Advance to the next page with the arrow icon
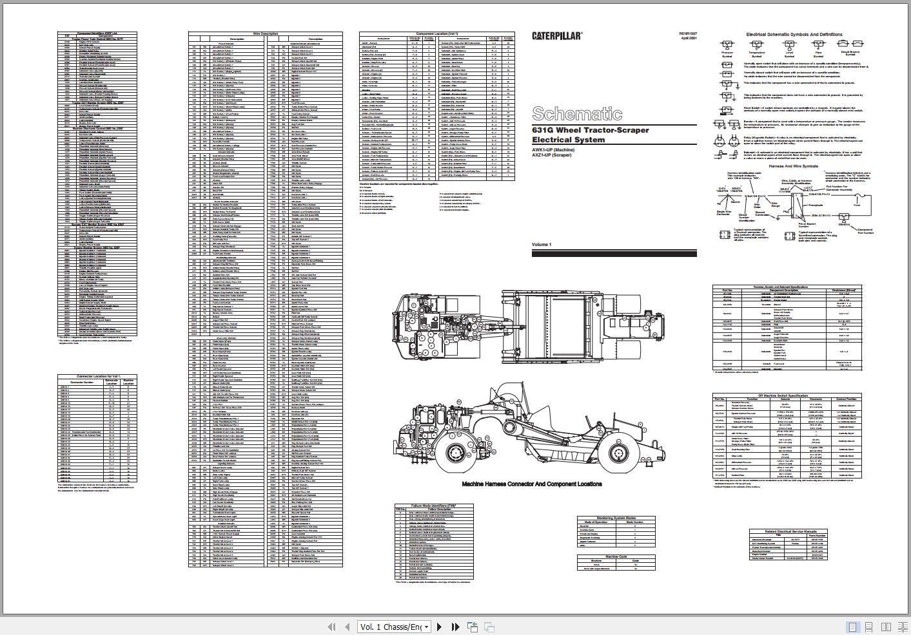This screenshot has width=911, height=635. tap(439, 626)
